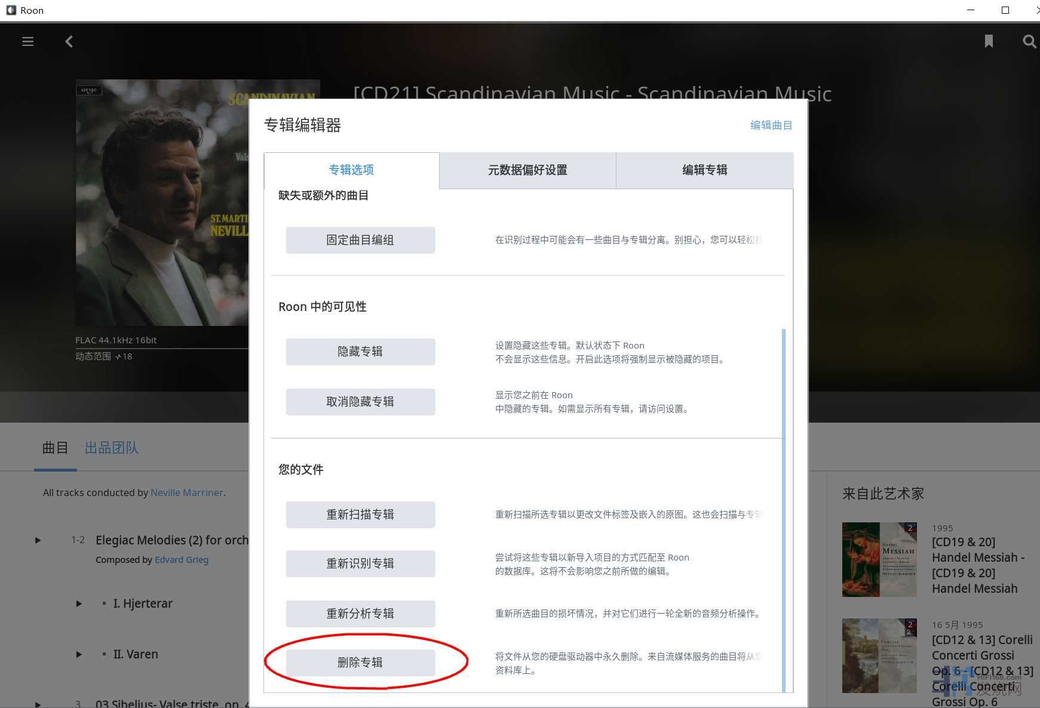The width and height of the screenshot is (1040, 708).
Task: Switch to the 编辑专辑 tab
Action: [x=704, y=170]
